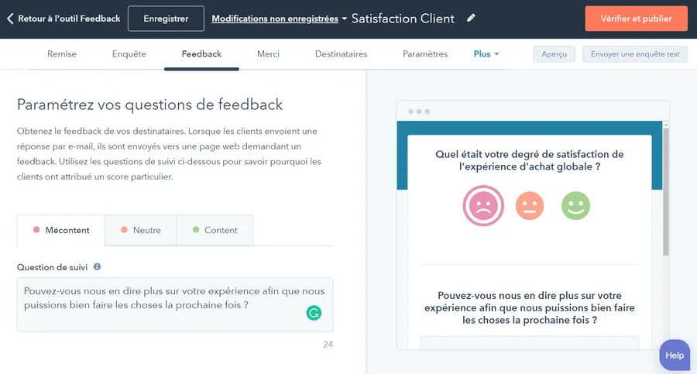Click the happy face emoji in preview

pos(575,205)
